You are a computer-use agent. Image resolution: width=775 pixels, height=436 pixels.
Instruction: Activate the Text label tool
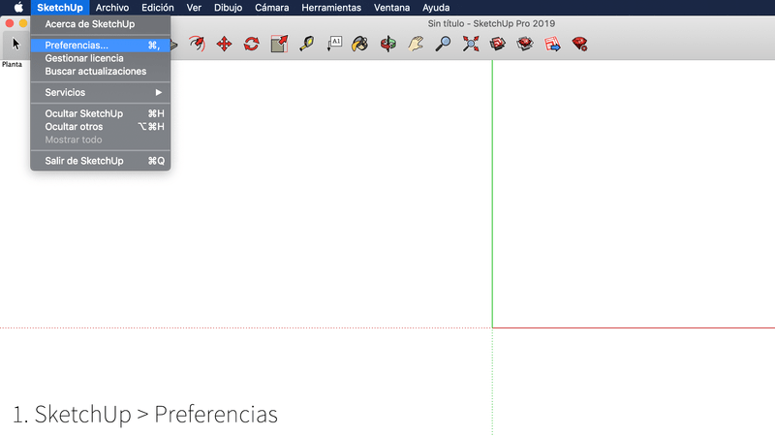334,44
